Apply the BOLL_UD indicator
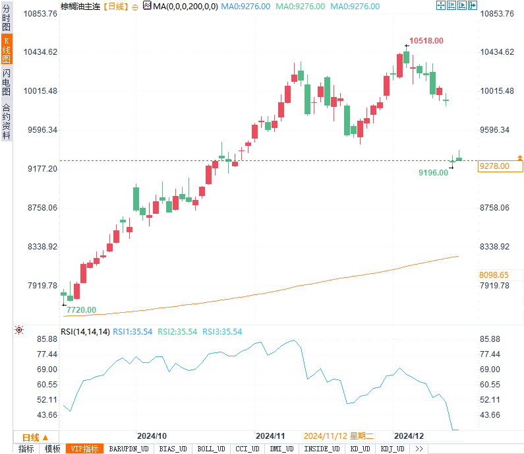524x454 pixels. tap(210, 449)
